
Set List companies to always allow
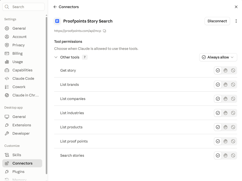pyautogui.click(x=218, y=99)
